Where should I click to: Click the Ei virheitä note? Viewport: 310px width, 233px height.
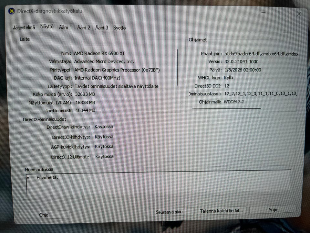[x=47, y=178]
